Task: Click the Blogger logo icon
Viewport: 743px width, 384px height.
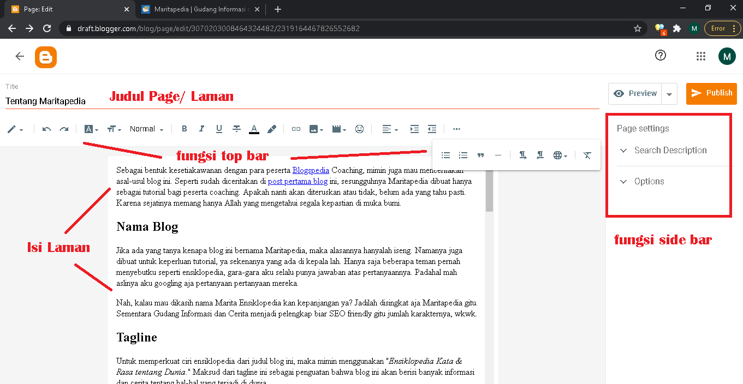Action: pos(46,57)
